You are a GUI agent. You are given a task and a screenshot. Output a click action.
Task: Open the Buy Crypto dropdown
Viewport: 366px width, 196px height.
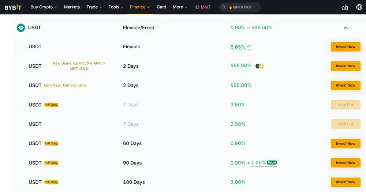44,7
